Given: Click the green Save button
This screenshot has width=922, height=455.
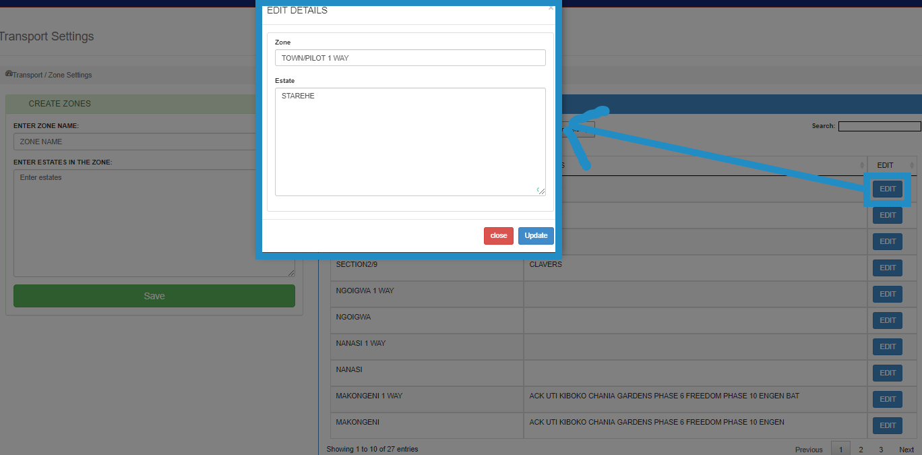Looking at the screenshot, I should click(x=154, y=296).
